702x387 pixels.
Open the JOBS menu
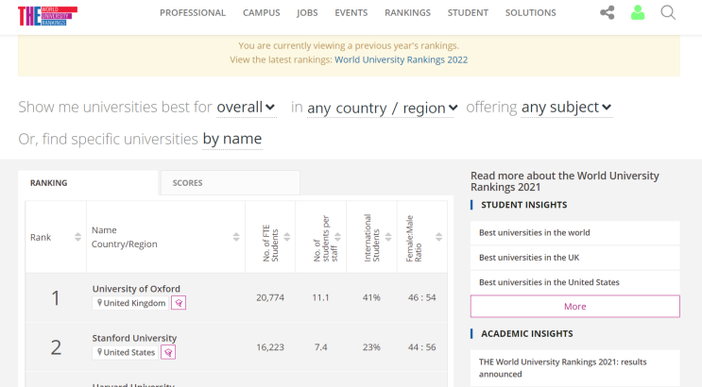point(307,13)
